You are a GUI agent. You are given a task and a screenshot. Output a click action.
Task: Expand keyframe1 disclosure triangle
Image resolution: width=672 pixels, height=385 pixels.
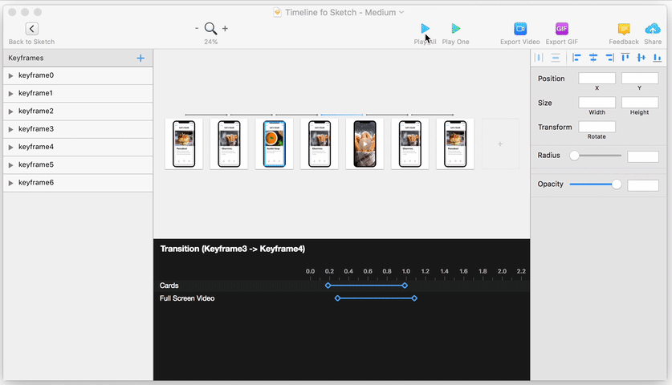pyautogui.click(x=10, y=93)
